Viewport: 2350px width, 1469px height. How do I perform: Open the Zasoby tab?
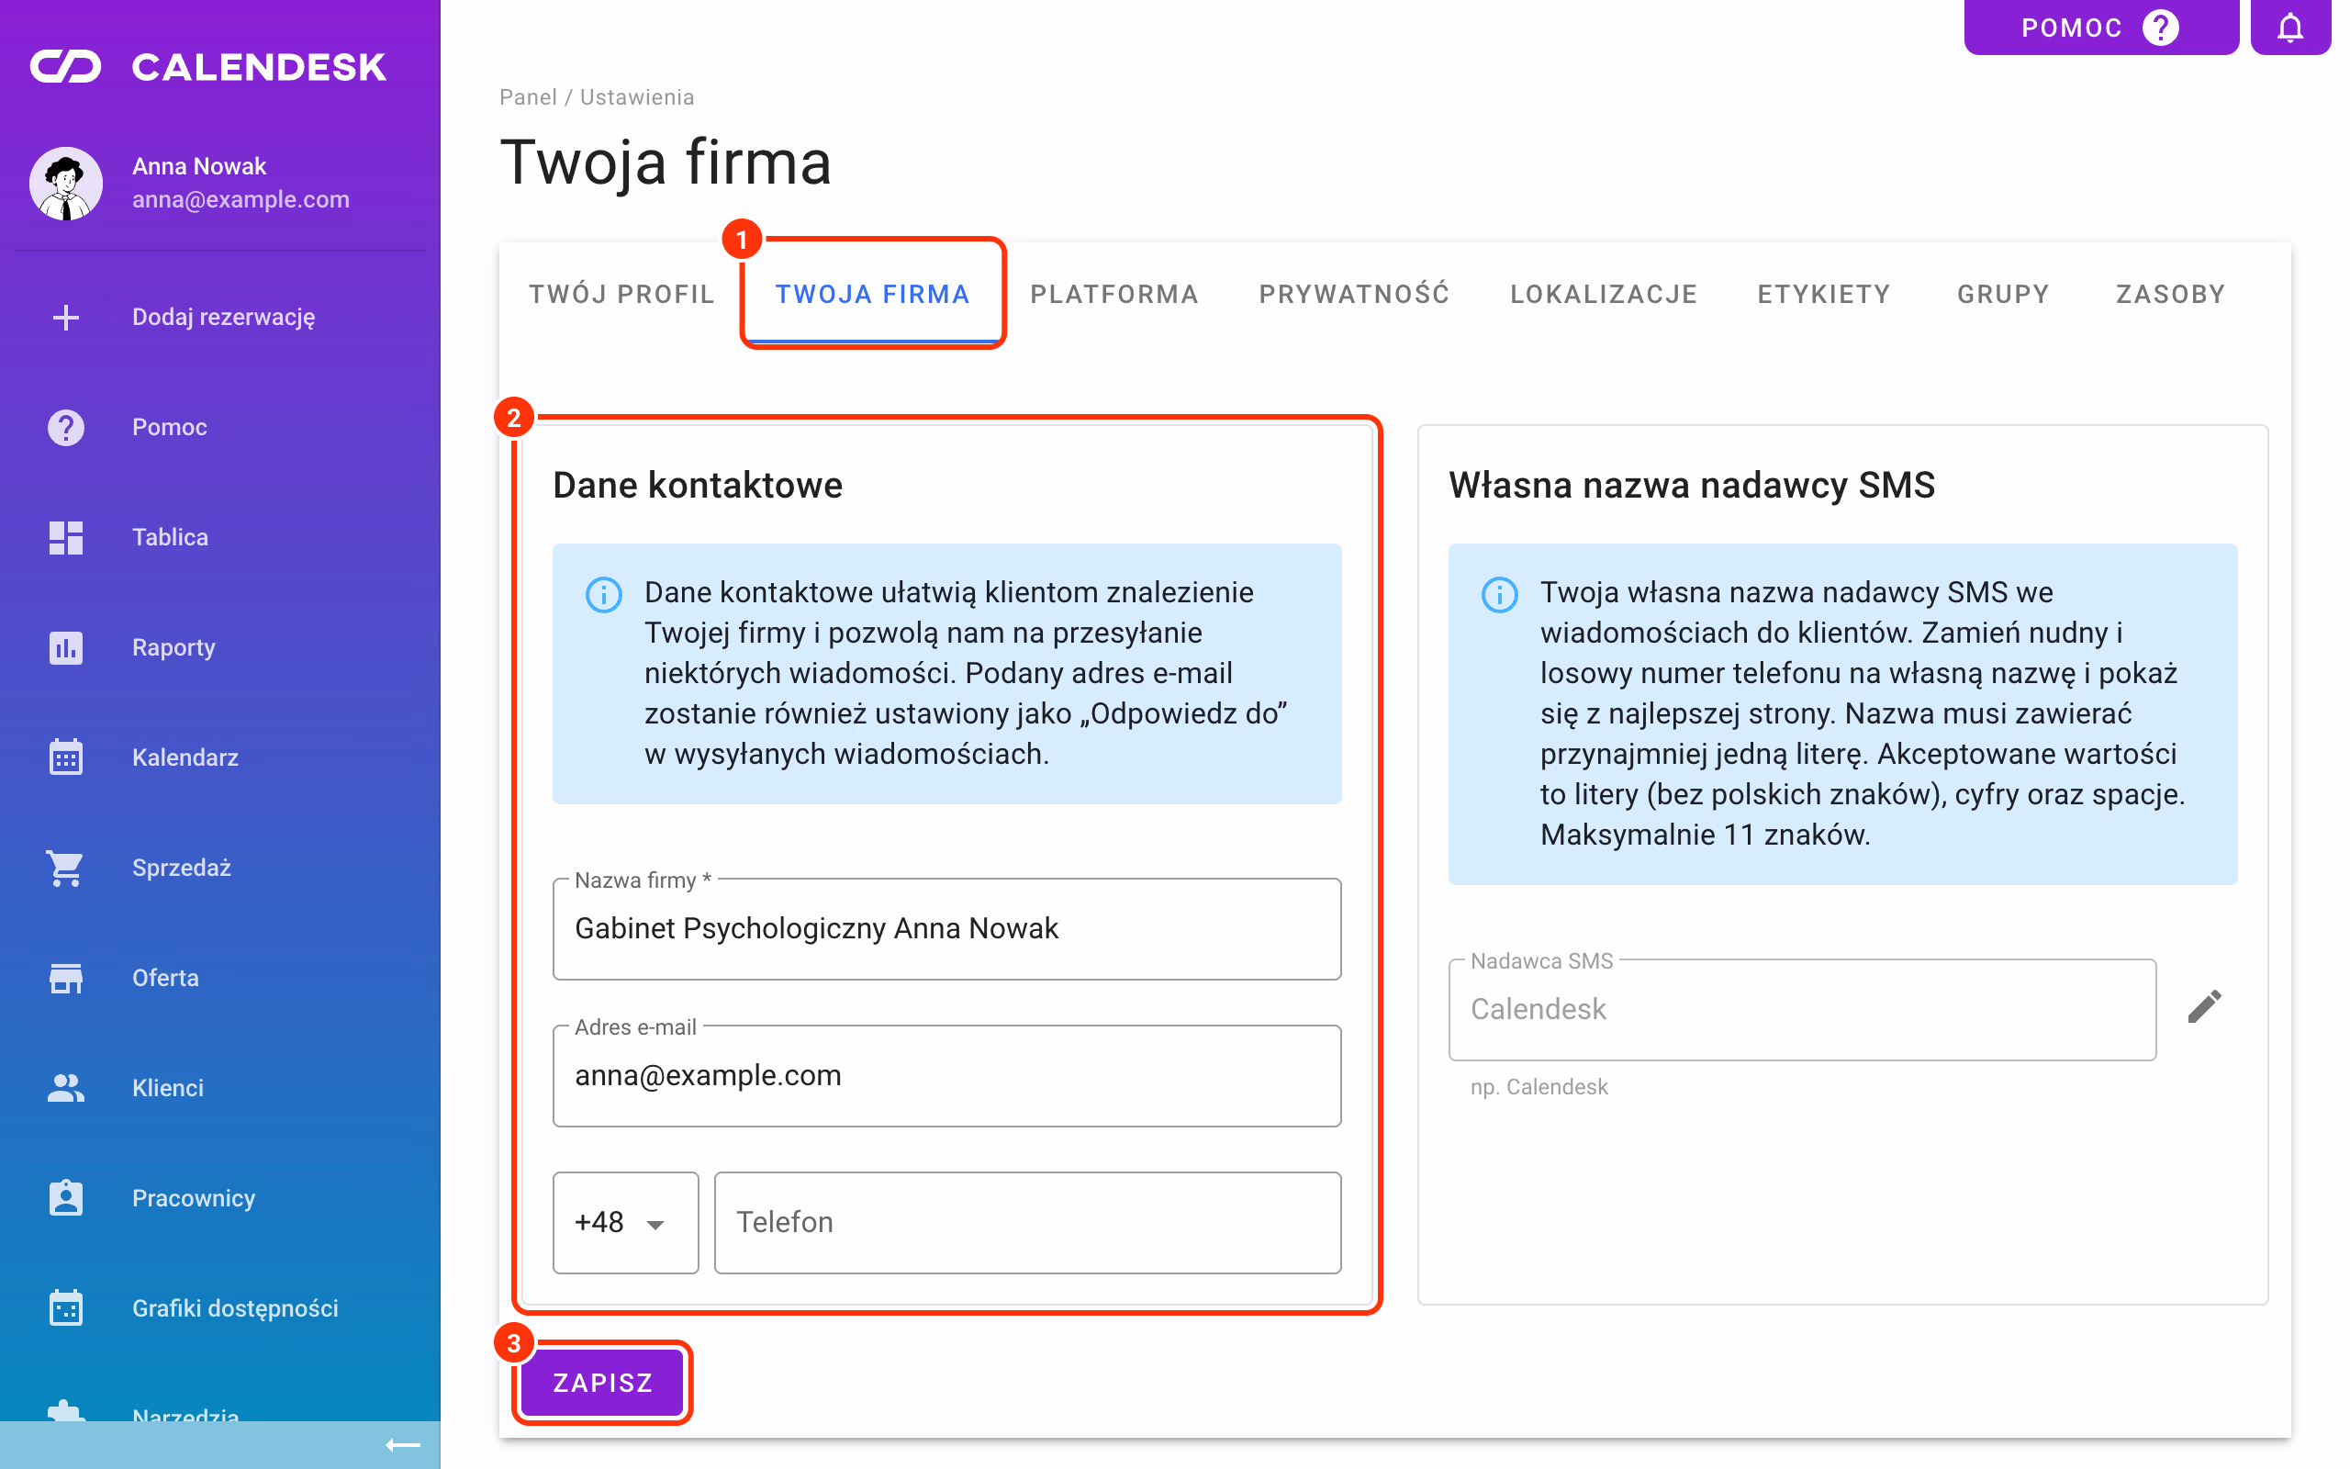(2170, 295)
